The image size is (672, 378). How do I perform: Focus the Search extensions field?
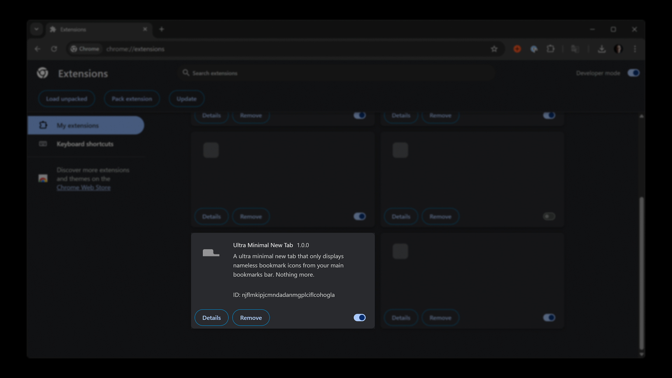pyautogui.click(x=336, y=73)
